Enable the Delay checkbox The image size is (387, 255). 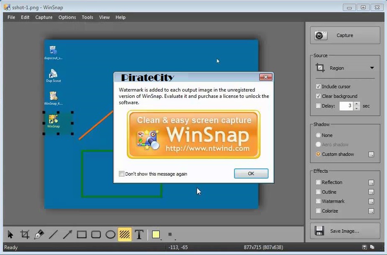[318, 106]
